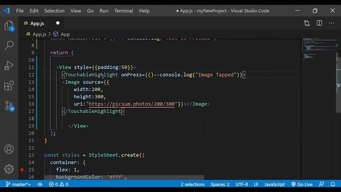Screen dimensions: 341x192
Task: Open the Terminal menu
Action: (x=124, y=11)
